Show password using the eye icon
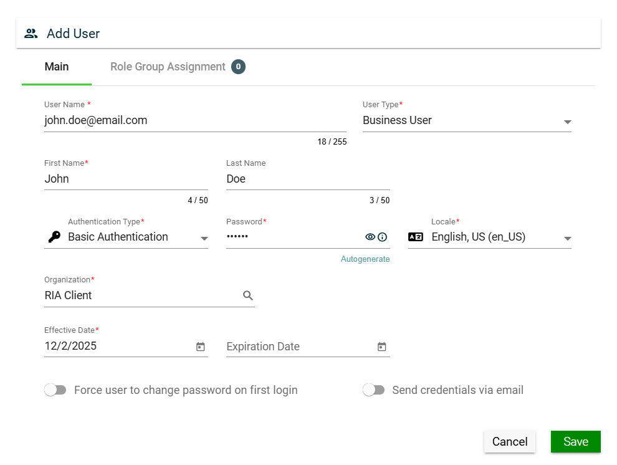The image size is (617, 465). [370, 237]
